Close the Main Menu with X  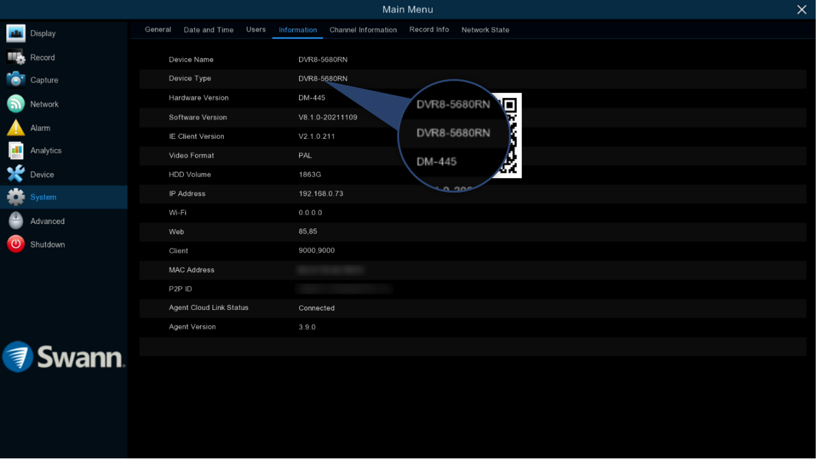(802, 9)
